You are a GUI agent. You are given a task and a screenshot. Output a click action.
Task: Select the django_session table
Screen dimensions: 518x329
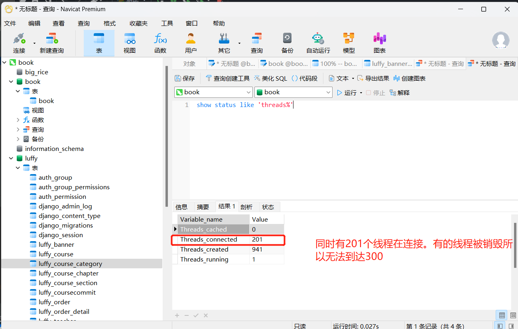pyautogui.click(x=61, y=235)
